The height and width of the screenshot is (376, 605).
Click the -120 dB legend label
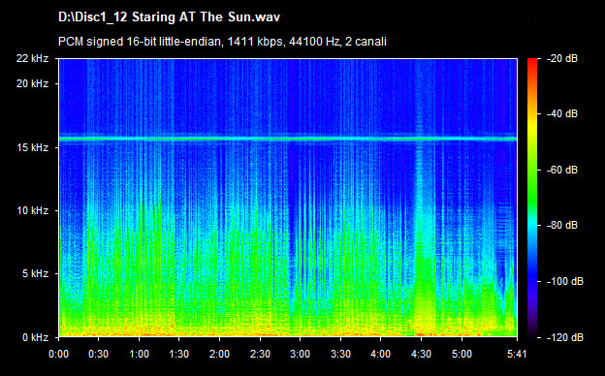[x=565, y=337]
